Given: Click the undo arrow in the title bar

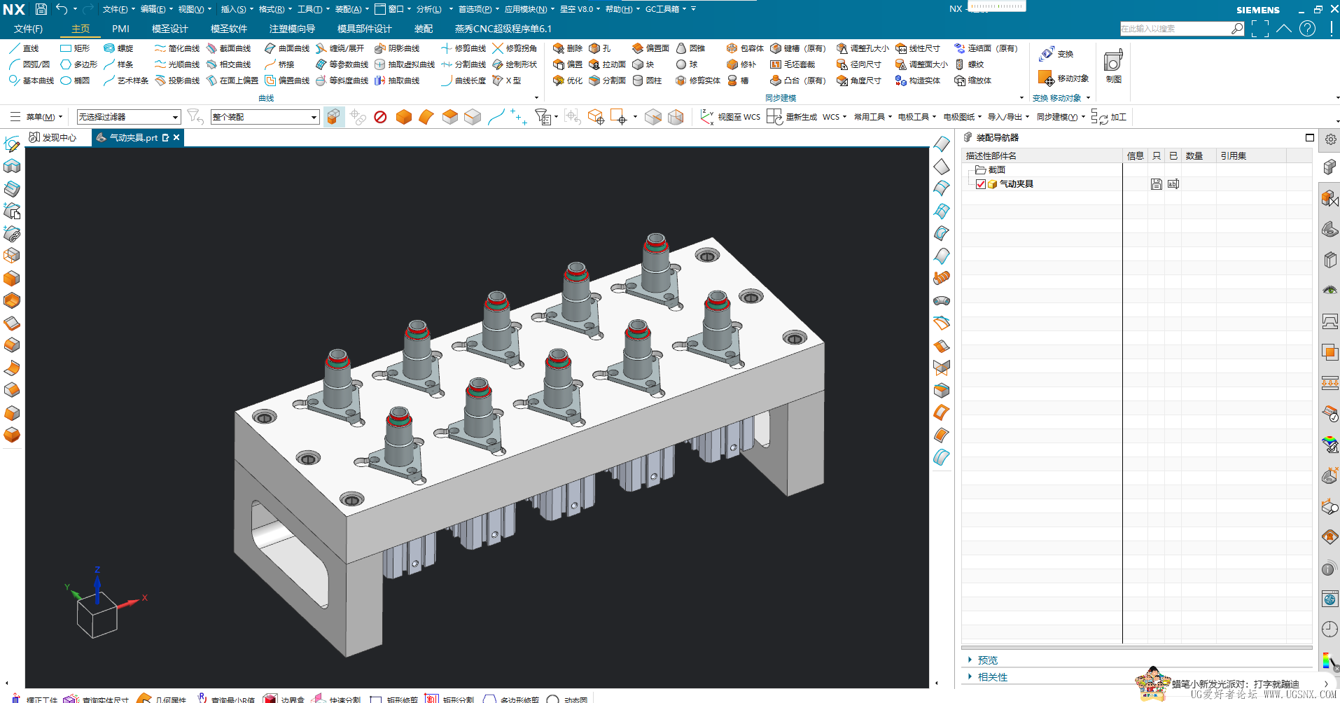Looking at the screenshot, I should point(62,9).
